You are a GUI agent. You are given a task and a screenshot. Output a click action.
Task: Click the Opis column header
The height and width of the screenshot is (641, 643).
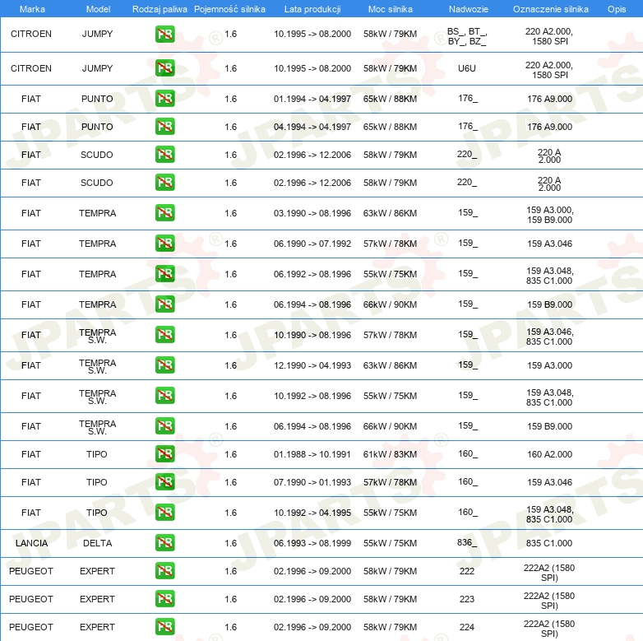(616, 9)
